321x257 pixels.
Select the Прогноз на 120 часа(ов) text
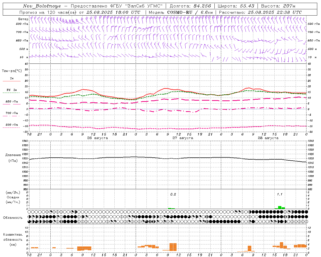click(48, 12)
